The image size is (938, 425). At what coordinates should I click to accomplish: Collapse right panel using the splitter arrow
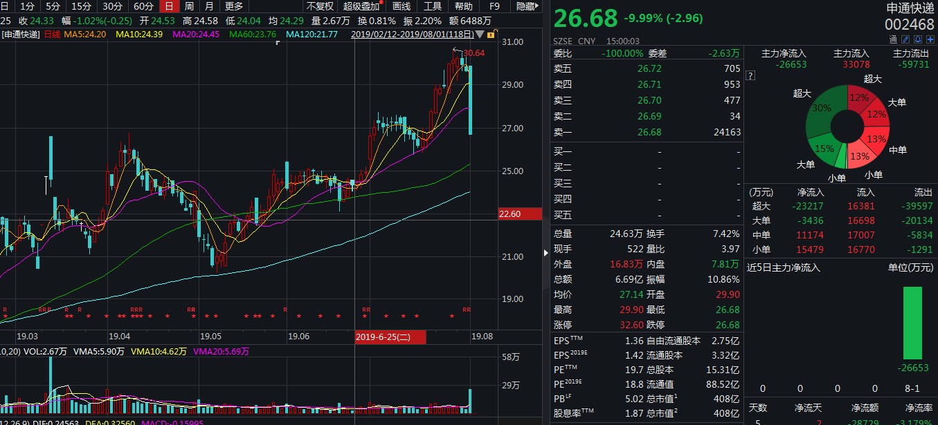point(548,253)
